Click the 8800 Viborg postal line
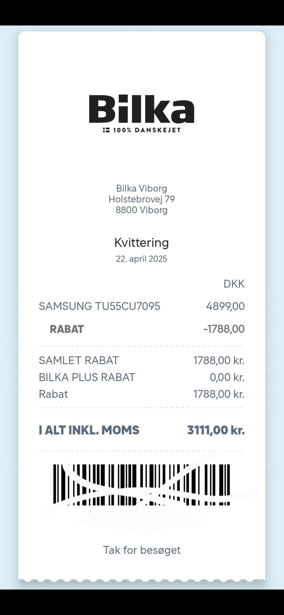Image resolution: width=284 pixels, height=615 pixels. [x=141, y=210]
